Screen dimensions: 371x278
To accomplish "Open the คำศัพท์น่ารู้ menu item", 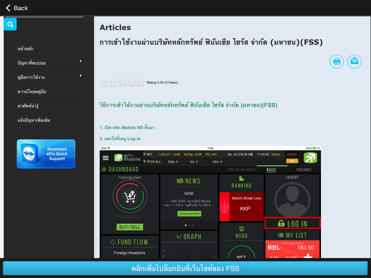I will 28,106.
